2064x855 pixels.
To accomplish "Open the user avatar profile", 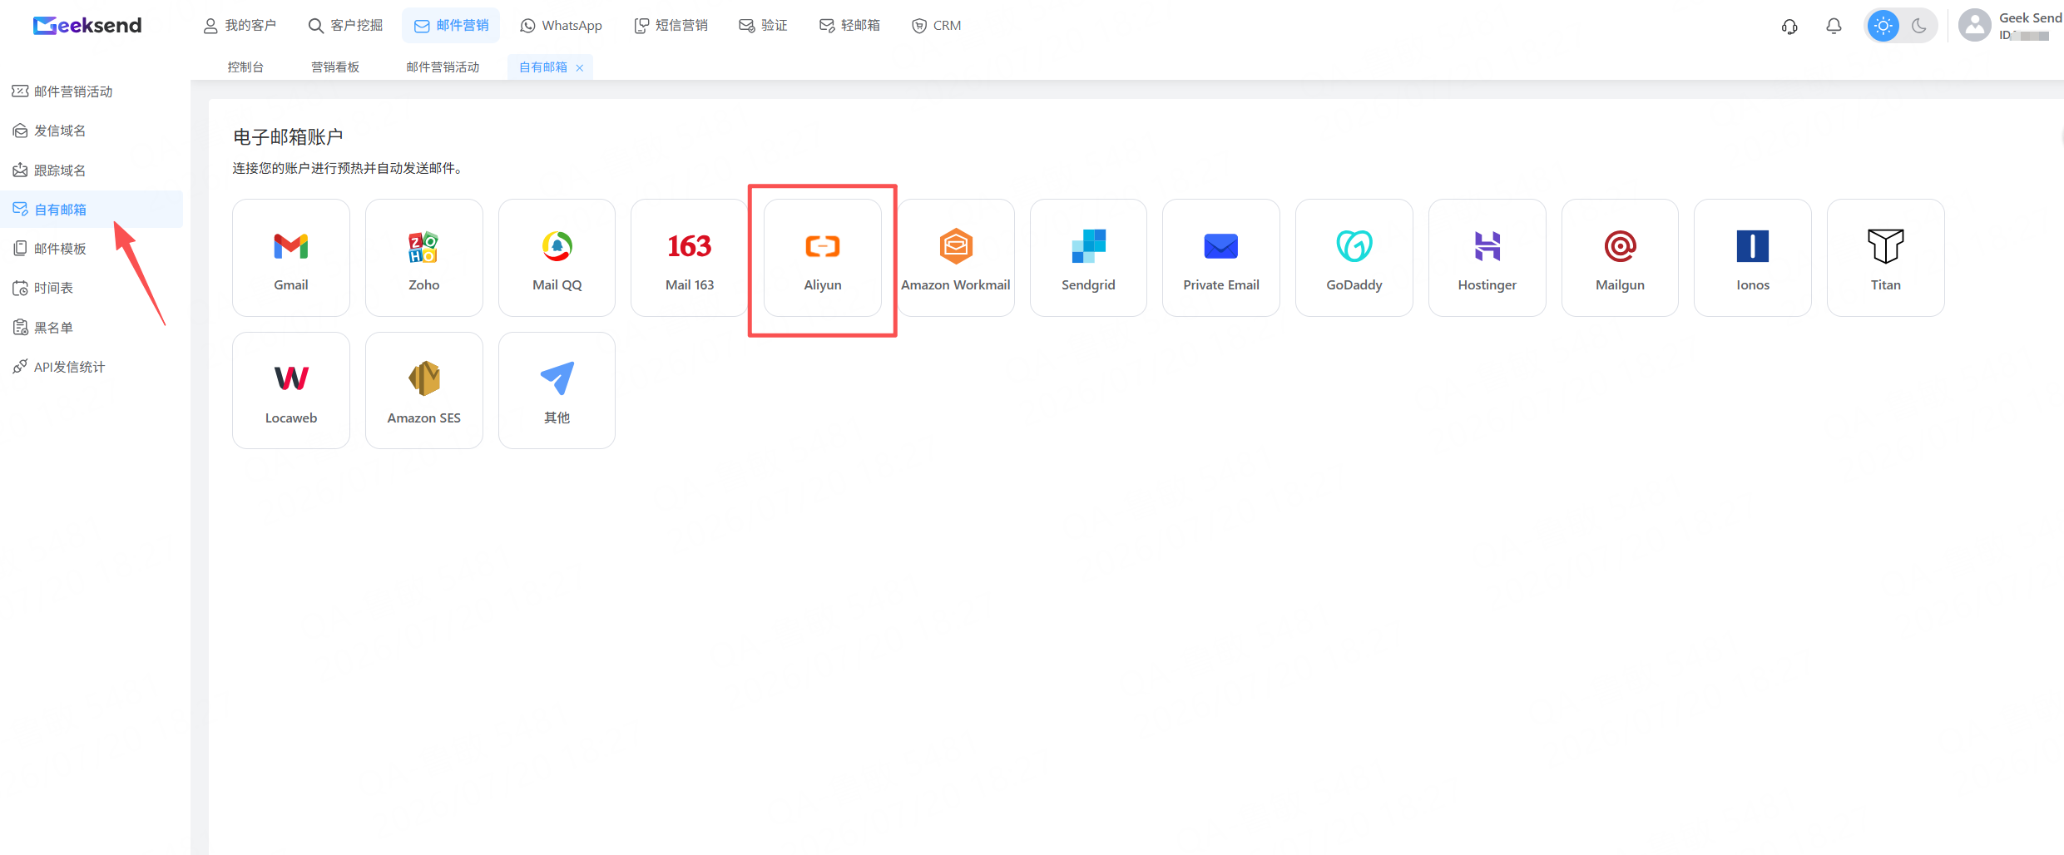I will point(1975,26).
